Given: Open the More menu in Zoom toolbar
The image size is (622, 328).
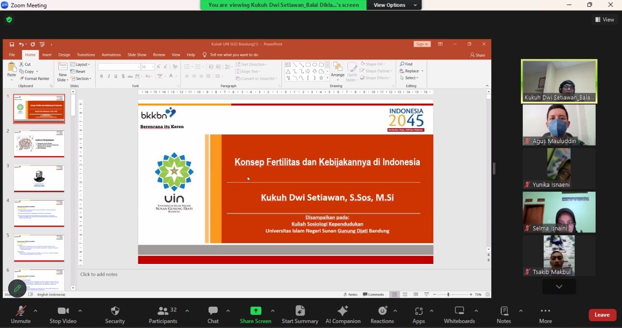Looking at the screenshot, I should coord(545,314).
